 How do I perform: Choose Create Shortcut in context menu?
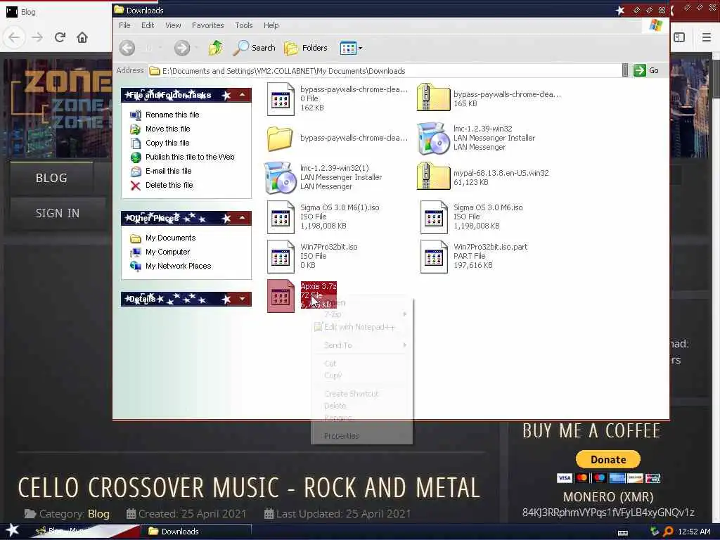tap(361, 394)
